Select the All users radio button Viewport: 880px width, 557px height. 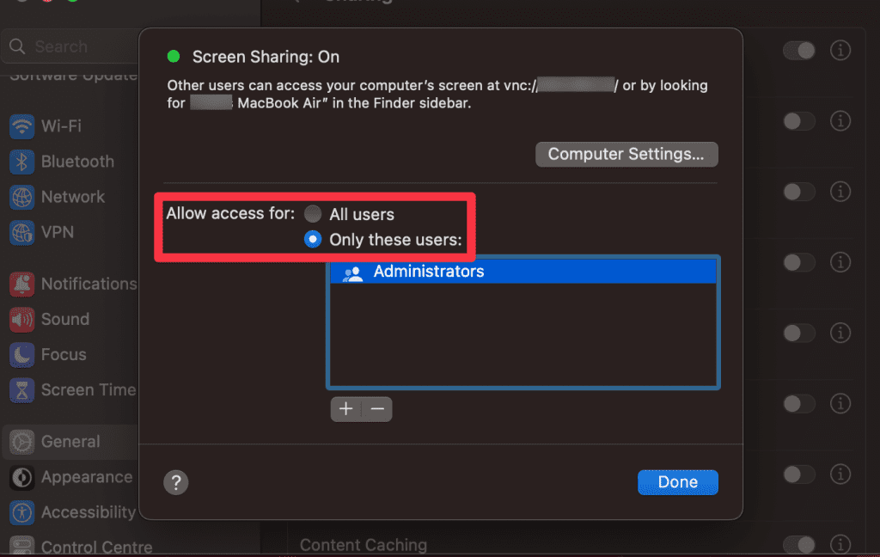pyautogui.click(x=313, y=214)
